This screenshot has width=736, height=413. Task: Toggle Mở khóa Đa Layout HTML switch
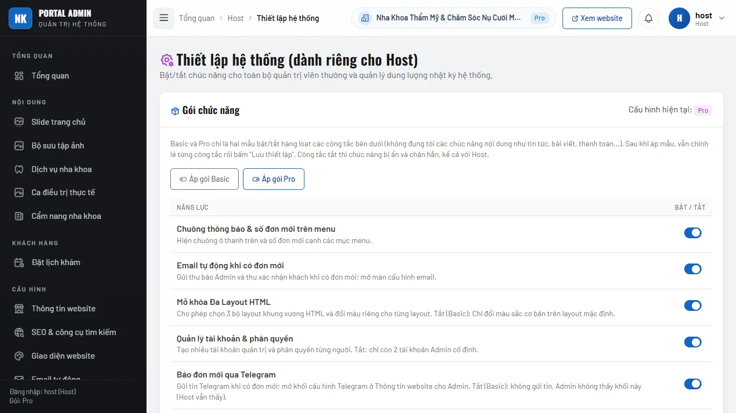[693, 305]
